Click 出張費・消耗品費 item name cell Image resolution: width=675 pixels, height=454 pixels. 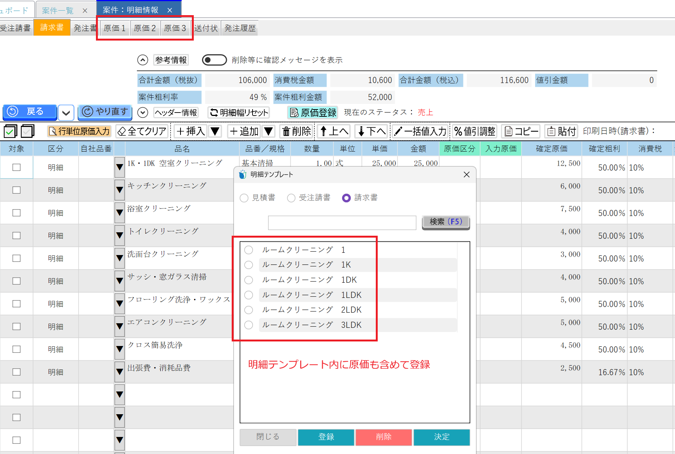[179, 371]
